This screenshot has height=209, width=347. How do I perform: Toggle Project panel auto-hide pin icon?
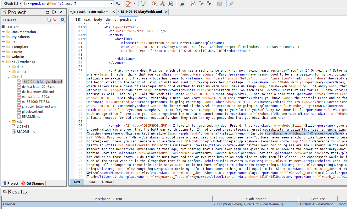(x=54, y=12)
